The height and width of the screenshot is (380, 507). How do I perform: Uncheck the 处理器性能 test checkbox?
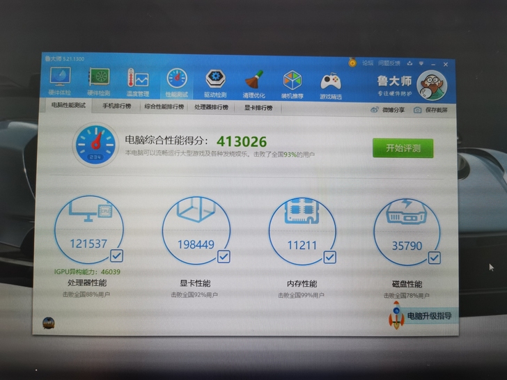coord(116,255)
